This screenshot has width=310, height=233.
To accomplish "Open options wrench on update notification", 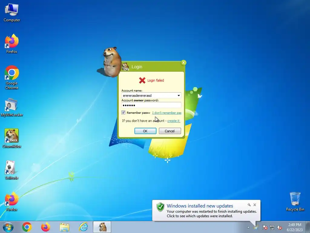I will (249, 205).
